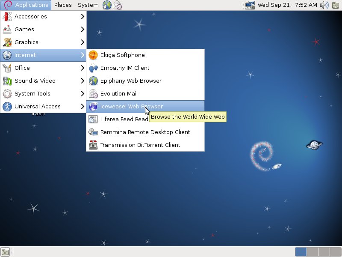Click the planet icon on the desktop

tap(314, 145)
